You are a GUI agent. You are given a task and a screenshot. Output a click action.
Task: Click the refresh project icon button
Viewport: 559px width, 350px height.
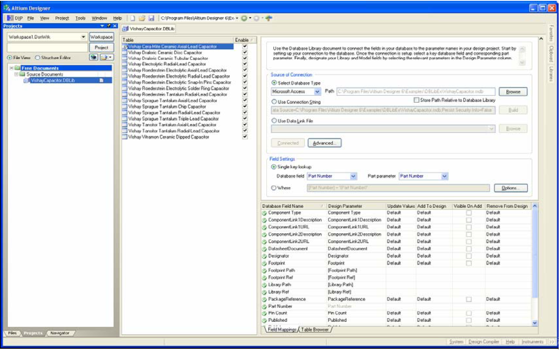click(x=94, y=58)
